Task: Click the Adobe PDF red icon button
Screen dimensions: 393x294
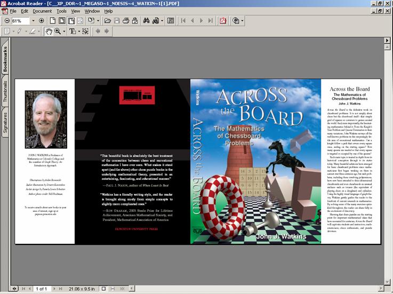Action: click(x=223, y=21)
